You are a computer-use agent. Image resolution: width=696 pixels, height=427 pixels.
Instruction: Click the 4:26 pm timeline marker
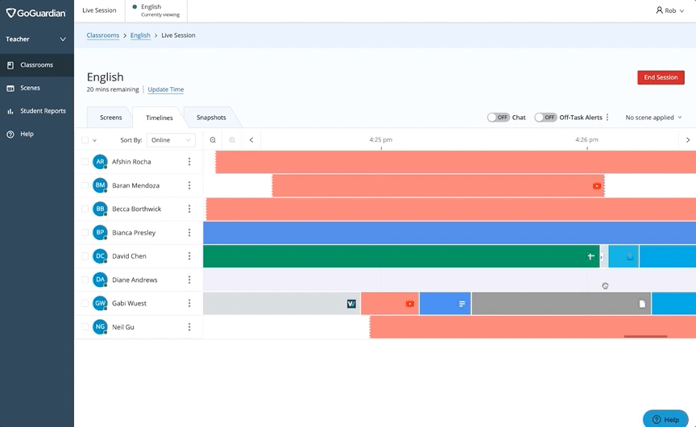[x=586, y=140]
